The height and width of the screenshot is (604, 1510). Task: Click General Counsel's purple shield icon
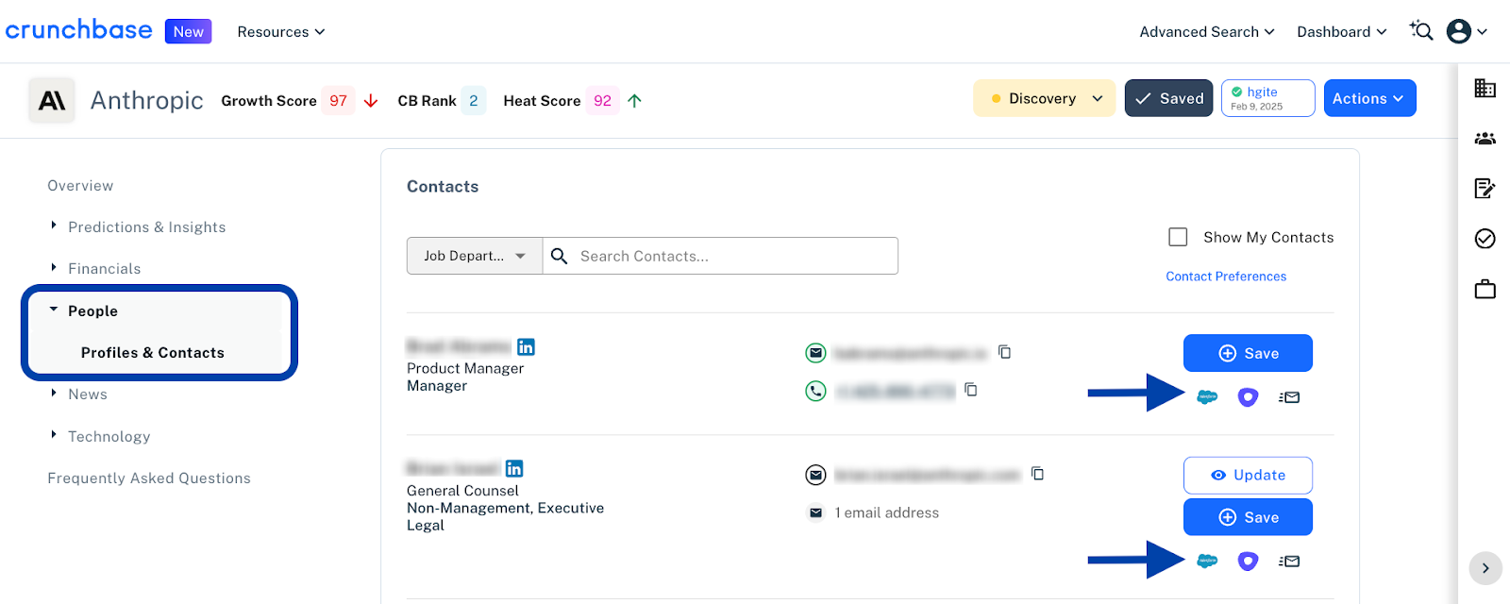(x=1248, y=561)
